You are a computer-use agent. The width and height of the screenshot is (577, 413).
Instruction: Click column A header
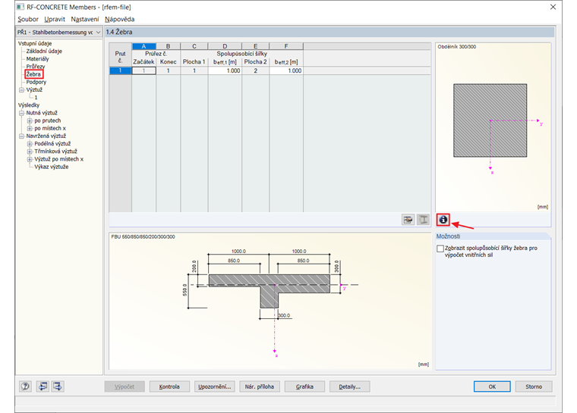(144, 46)
